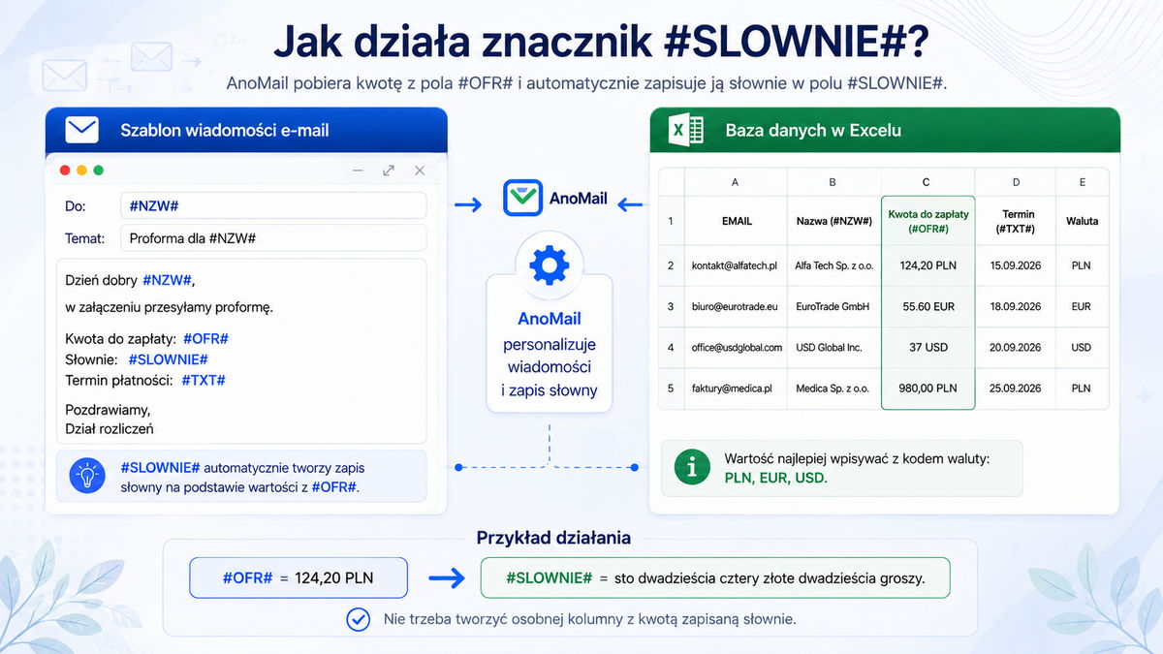This screenshot has height=654, width=1163.
Task: Click cell Medica Sp. z o.o.
Action: (x=833, y=389)
